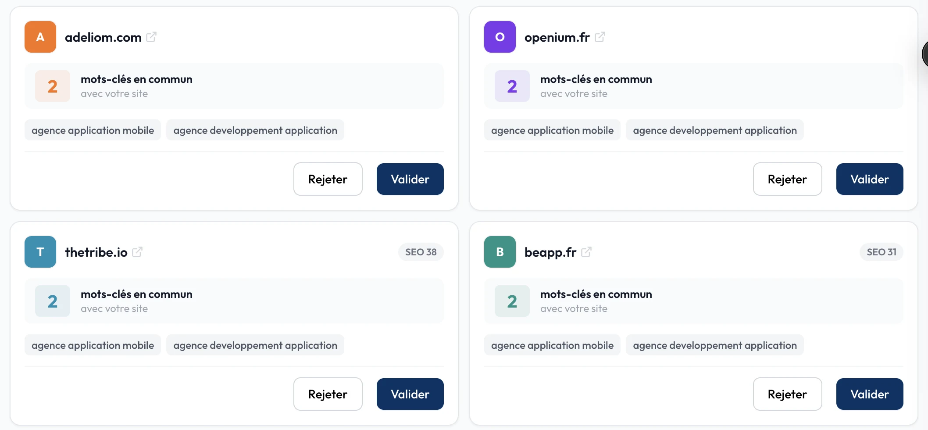The width and height of the screenshot is (928, 430).
Task: Select 'agence application mobile' tag under thetribe.io
Action: coord(93,345)
